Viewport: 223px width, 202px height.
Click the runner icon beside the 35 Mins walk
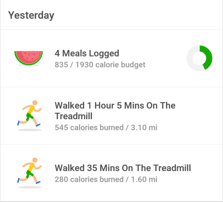click(x=30, y=171)
